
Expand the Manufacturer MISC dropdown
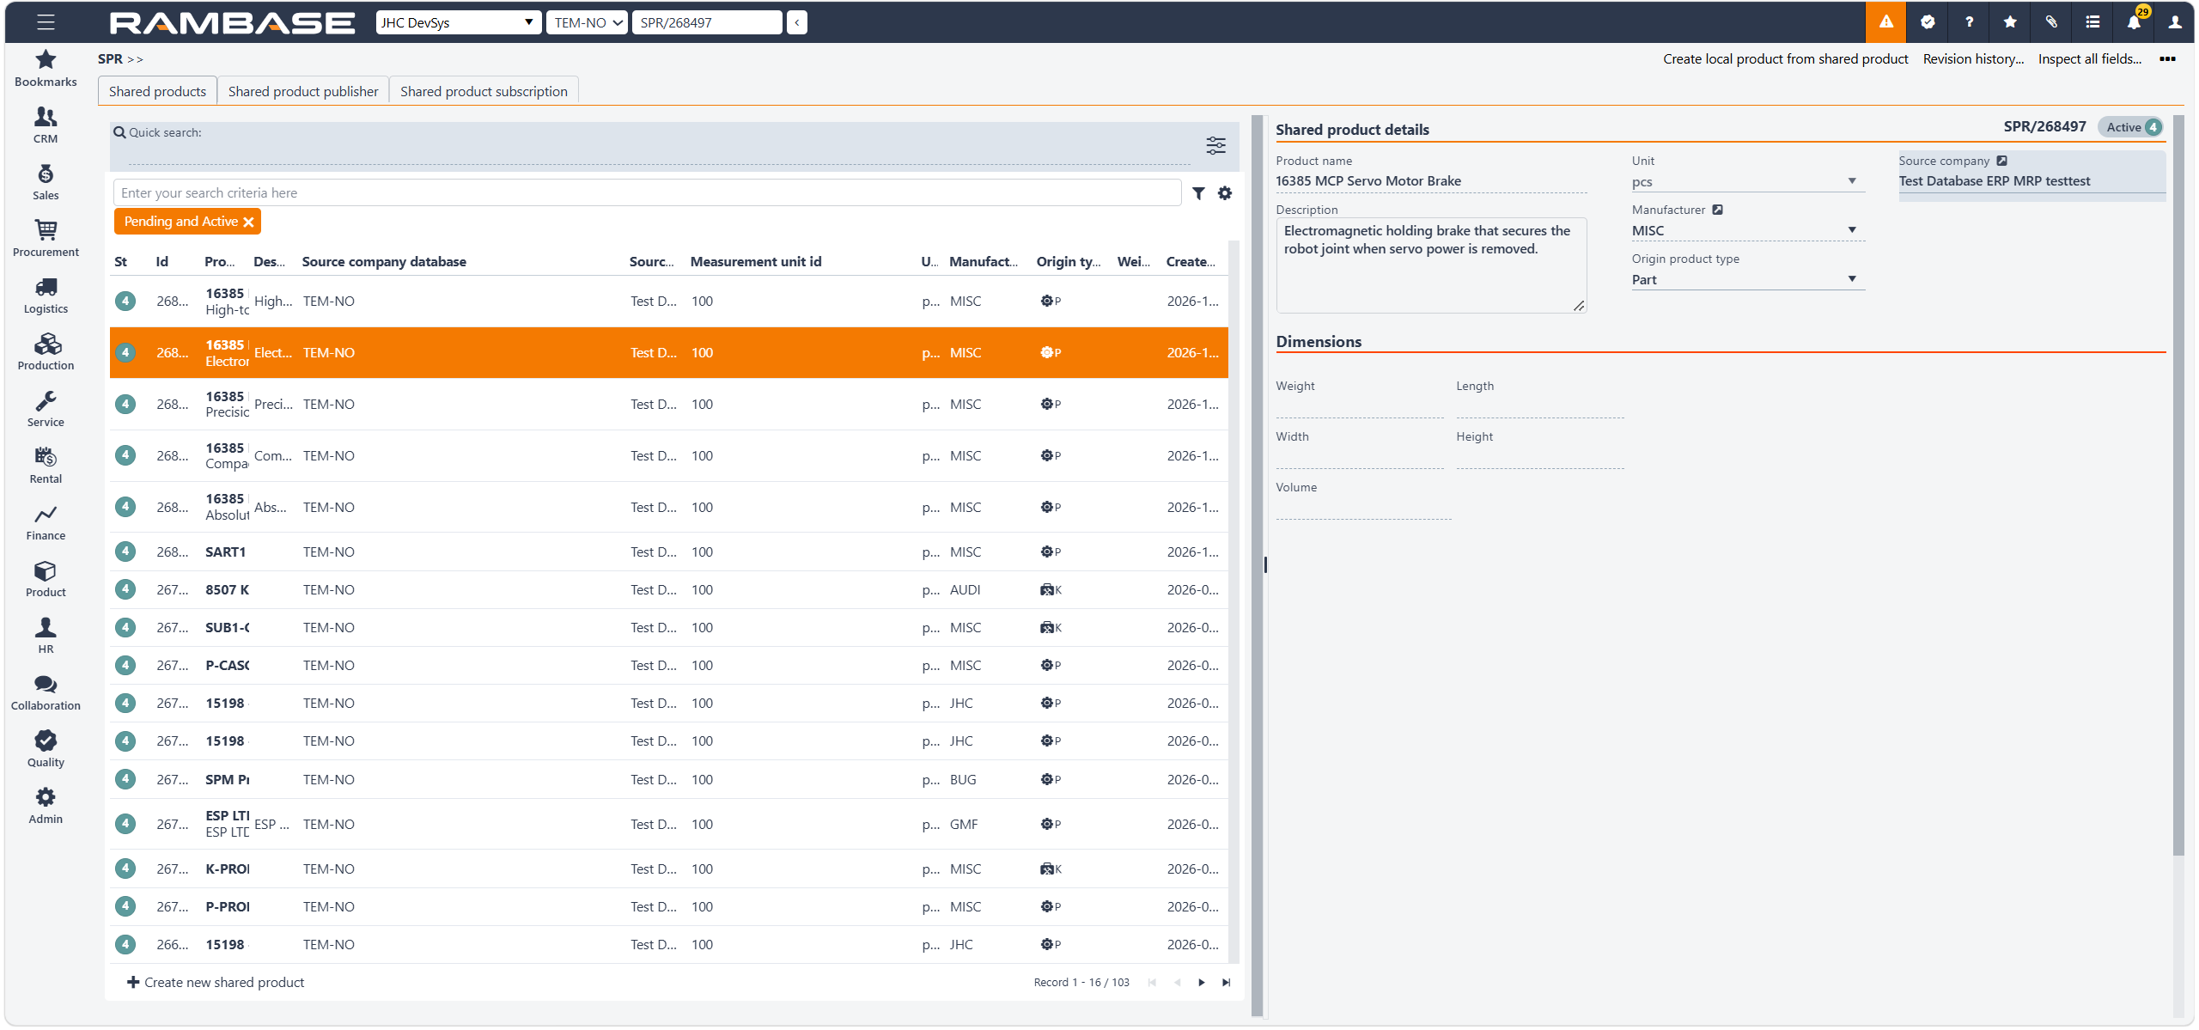[x=1851, y=230]
